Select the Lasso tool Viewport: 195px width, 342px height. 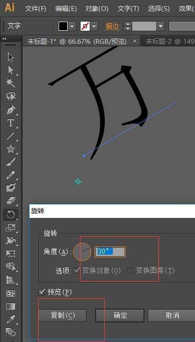[11, 96]
